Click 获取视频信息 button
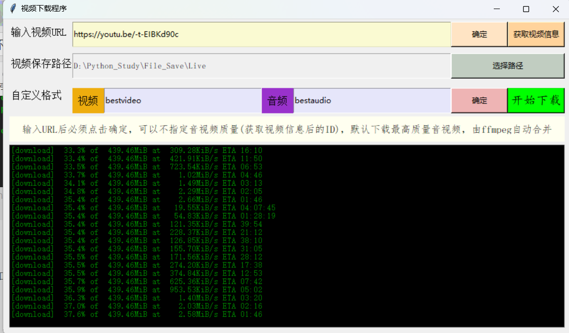 [x=536, y=34]
